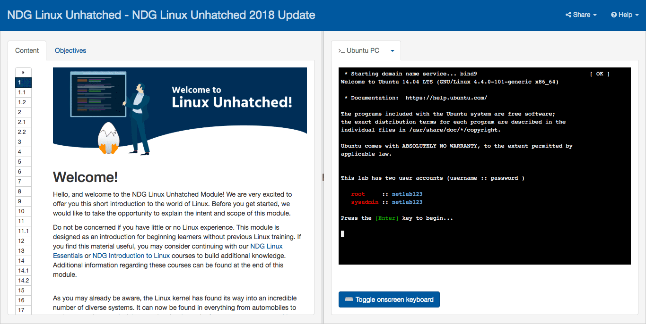The height and width of the screenshot is (324, 646).
Task: Switch to the Content tab
Action: click(27, 50)
